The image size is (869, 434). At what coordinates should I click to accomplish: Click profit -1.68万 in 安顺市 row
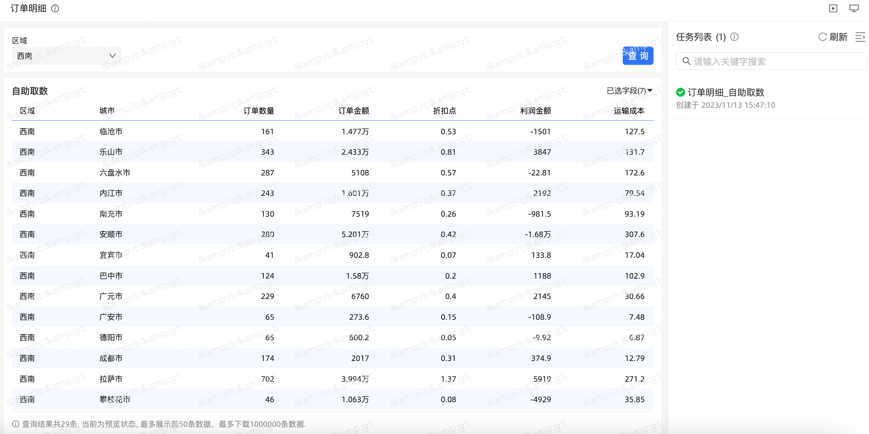coord(538,234)
